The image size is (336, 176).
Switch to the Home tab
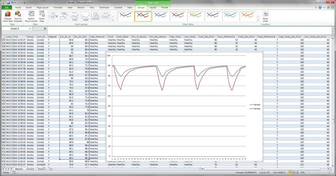18,7
